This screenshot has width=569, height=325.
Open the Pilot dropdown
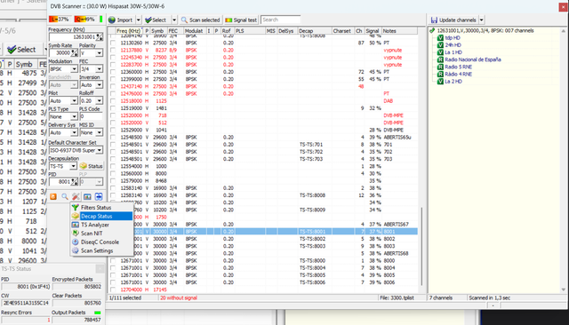[x=74, y=100]
